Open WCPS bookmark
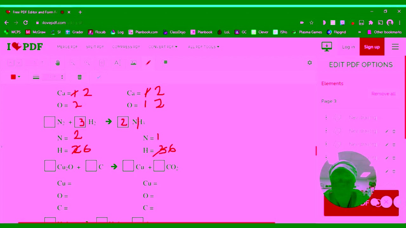This screenshot has height=228, width=406. (13, 32)
